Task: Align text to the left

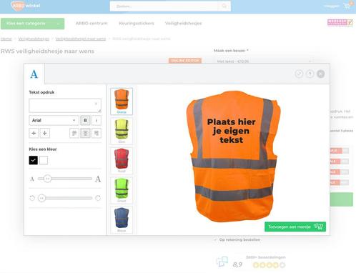Action: [74, 133]
